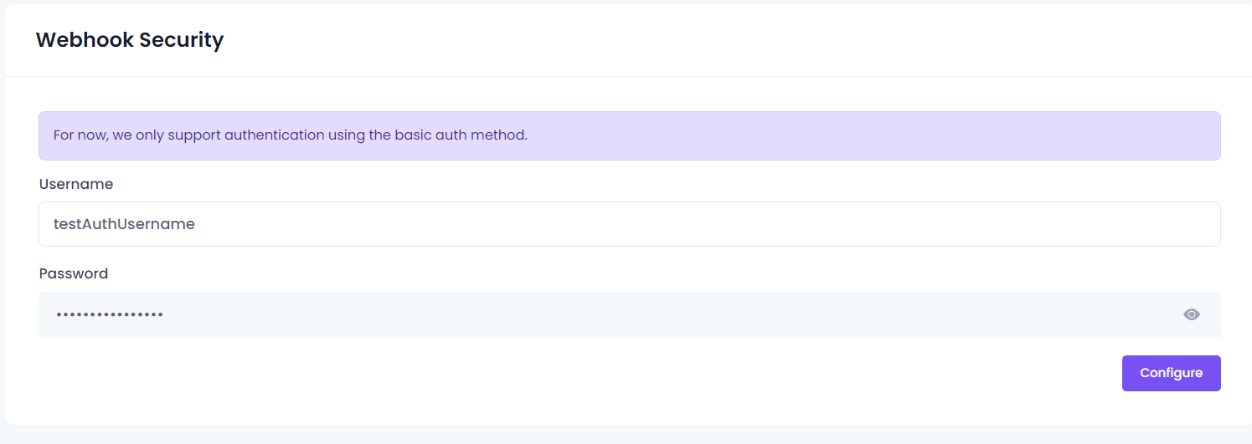
Task: Show password with the eye icon
Action: [1192, 314]
